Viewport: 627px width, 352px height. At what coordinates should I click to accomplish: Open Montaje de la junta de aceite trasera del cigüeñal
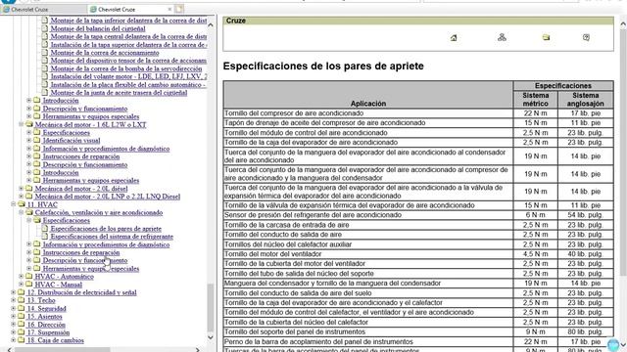coord(119,93)
